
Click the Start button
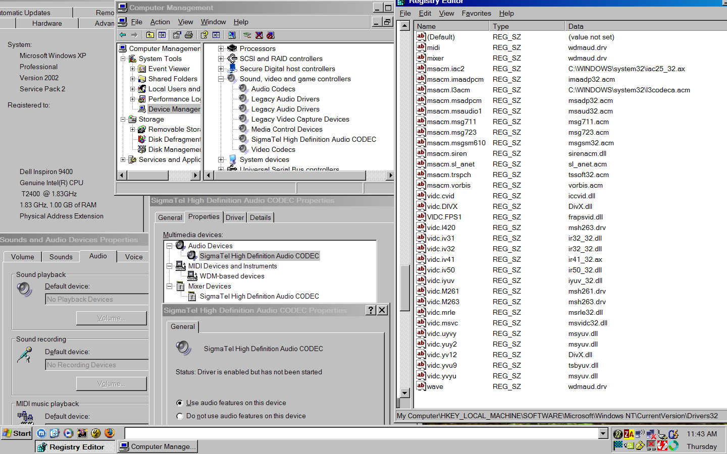click(17, 433)
